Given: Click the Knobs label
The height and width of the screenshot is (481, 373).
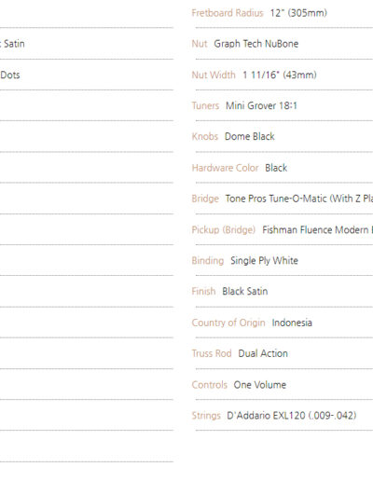Looking at the screenshot, I should (205, 136).
